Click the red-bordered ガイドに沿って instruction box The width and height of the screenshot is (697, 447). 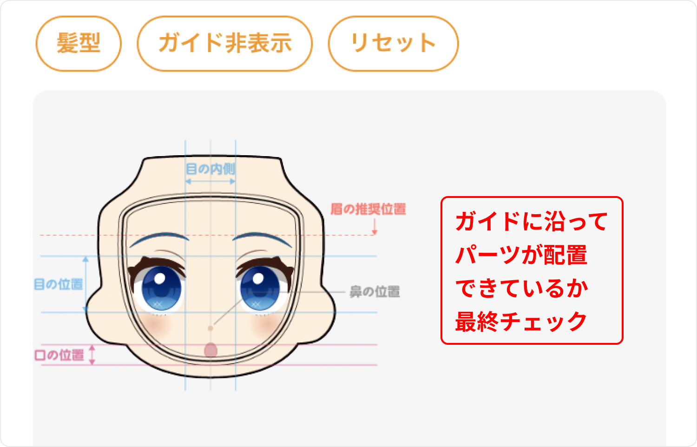(x=532, y=270)
